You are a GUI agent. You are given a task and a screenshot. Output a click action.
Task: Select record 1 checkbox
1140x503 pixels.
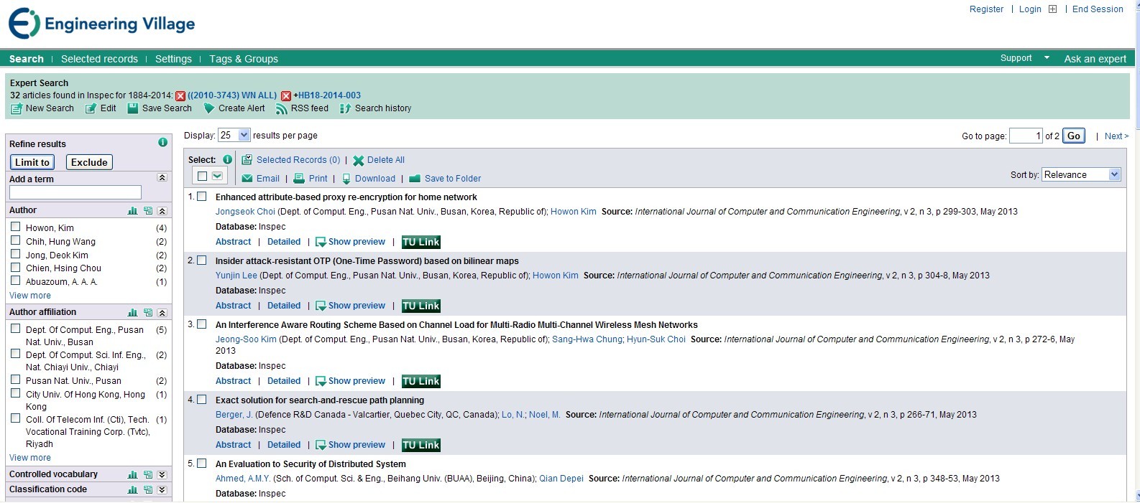point(202,196)
